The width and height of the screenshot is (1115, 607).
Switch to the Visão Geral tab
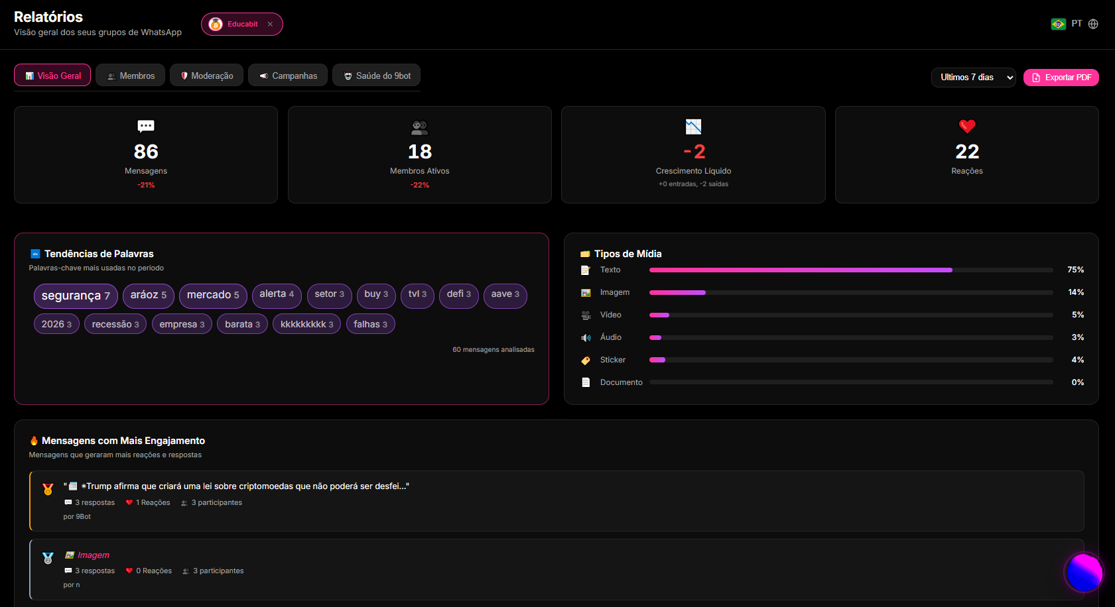[x=52, y=76]
